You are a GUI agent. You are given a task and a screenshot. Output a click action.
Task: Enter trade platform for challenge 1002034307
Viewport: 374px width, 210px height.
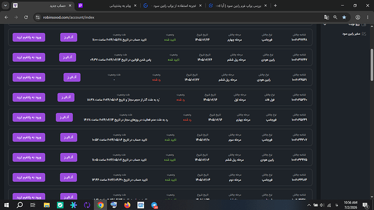pos(29,137)
